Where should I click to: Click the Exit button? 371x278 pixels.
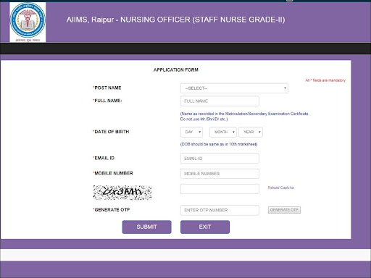pos(205,227)
